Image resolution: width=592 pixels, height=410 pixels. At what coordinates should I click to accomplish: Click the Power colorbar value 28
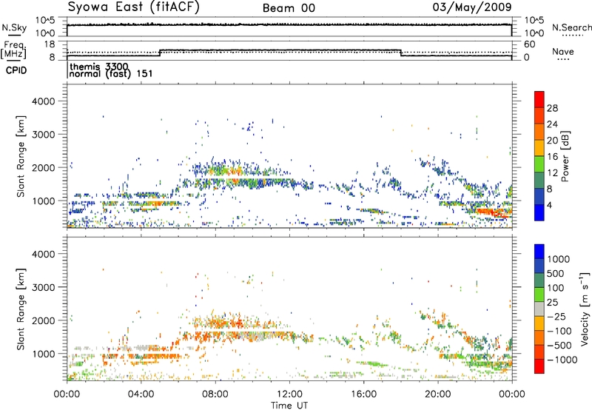coord(552,108)
